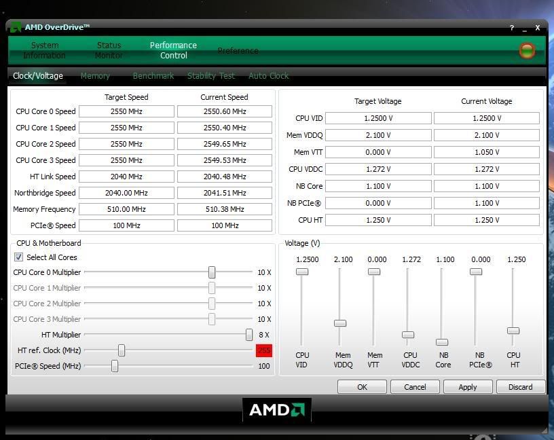The width and height of the screenshot is (554, 440).
Task: Click the CPU VID target voltage 1.2500 V field
Action: coord(378,118)
